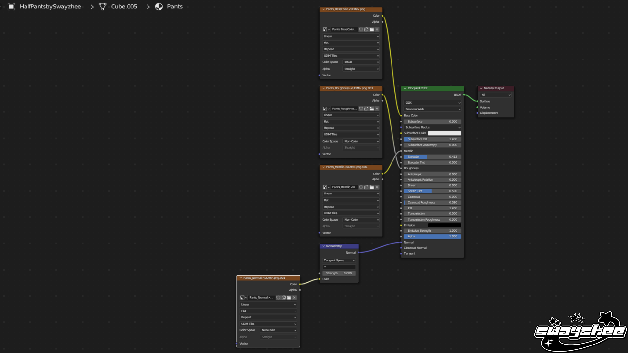Duplicate image icon on Pants_Metallic node
The height and width of the screenshot is (353, 628).
(366, 187)
